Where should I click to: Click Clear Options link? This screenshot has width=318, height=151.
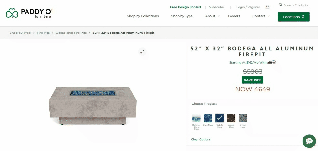pos(201,139)
